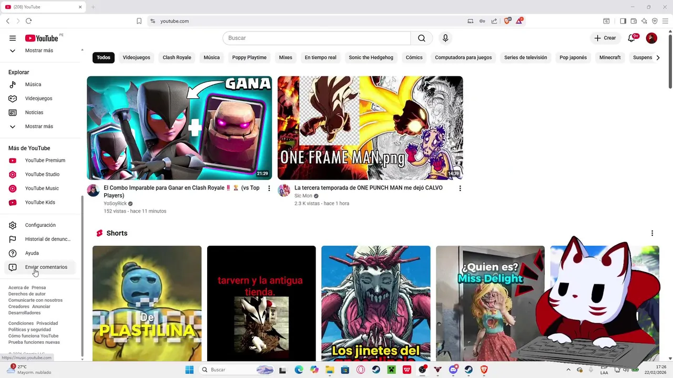Viewport: 673px width, 378px height.
Task: Open options menu for One Punch Man video
Action: 460,188
